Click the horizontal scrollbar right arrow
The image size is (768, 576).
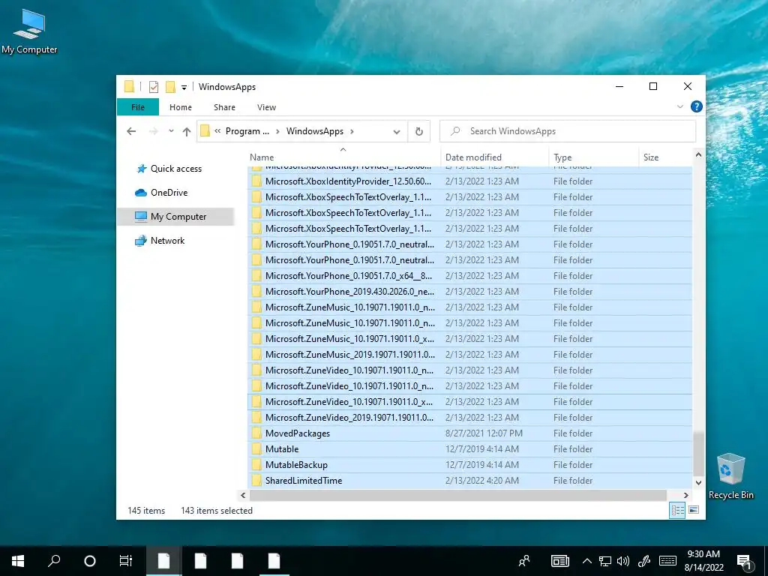[x=685, y=495]
